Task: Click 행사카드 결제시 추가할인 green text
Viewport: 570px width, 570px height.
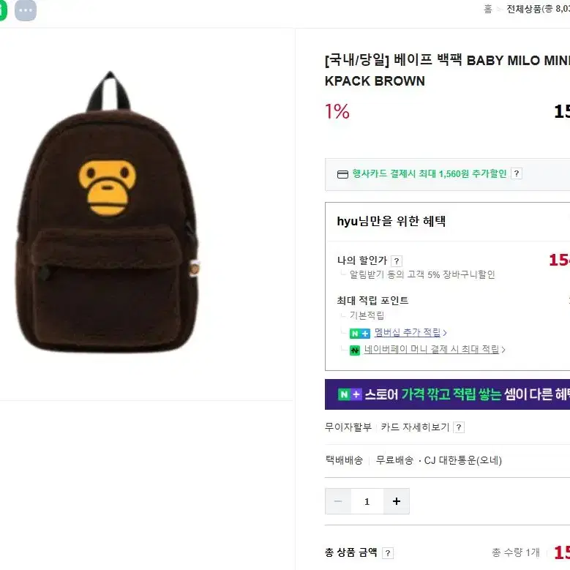Action: click(x=429, y=173)
